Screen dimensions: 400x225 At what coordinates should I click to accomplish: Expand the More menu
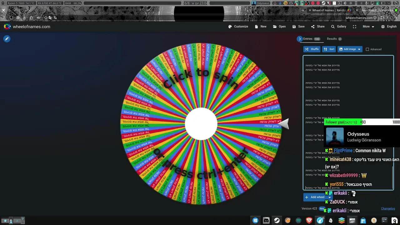coord(368,27)
